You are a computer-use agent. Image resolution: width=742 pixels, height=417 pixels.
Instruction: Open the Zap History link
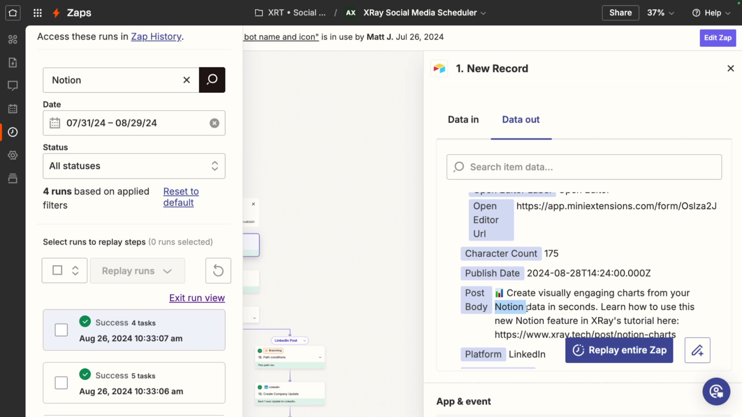156,37
